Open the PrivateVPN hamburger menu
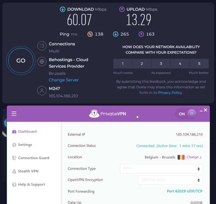 coord(14,114)
